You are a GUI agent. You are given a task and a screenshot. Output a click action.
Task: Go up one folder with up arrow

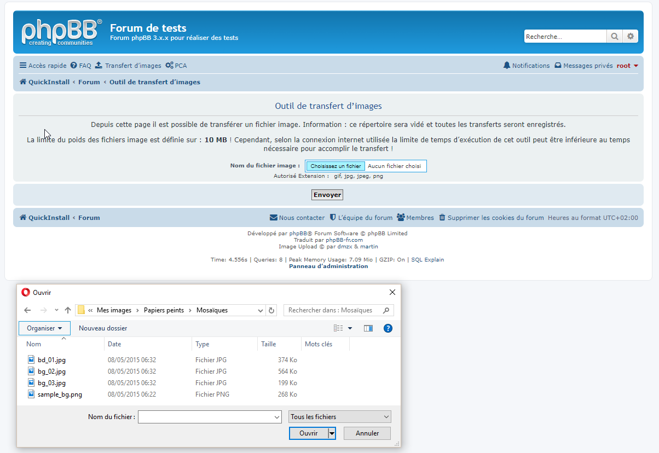[x=68, y=310]
